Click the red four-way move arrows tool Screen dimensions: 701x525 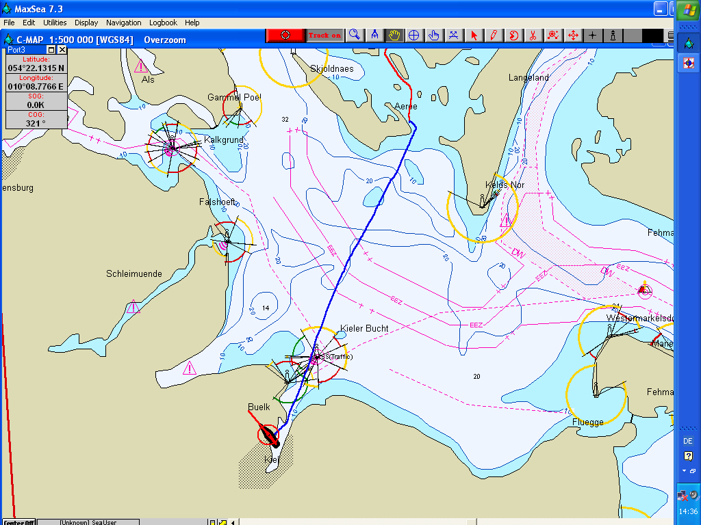coord(573,36)
